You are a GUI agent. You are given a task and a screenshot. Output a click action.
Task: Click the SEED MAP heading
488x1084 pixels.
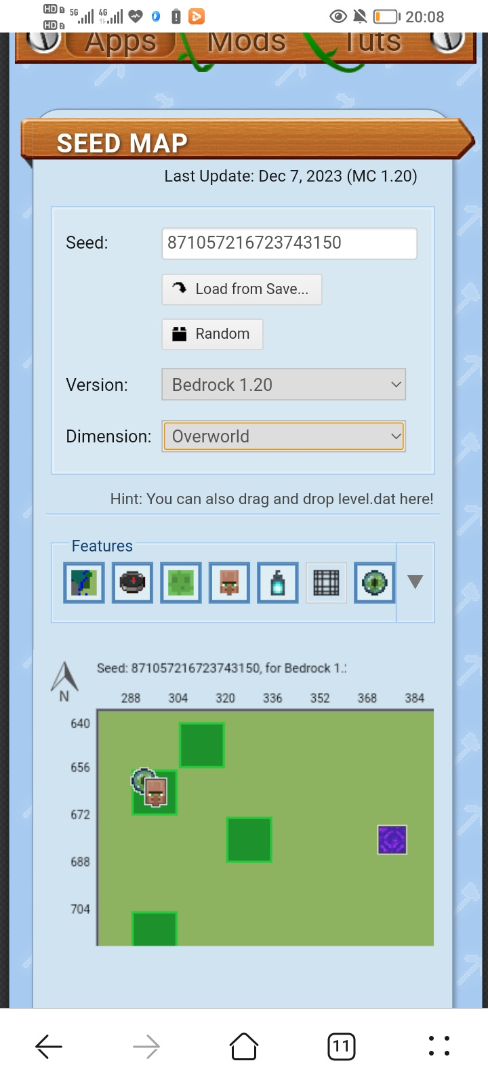(122, 144)
